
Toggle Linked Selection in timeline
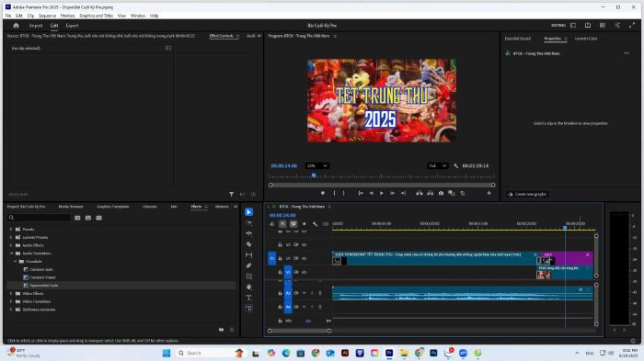click(293, 224)
